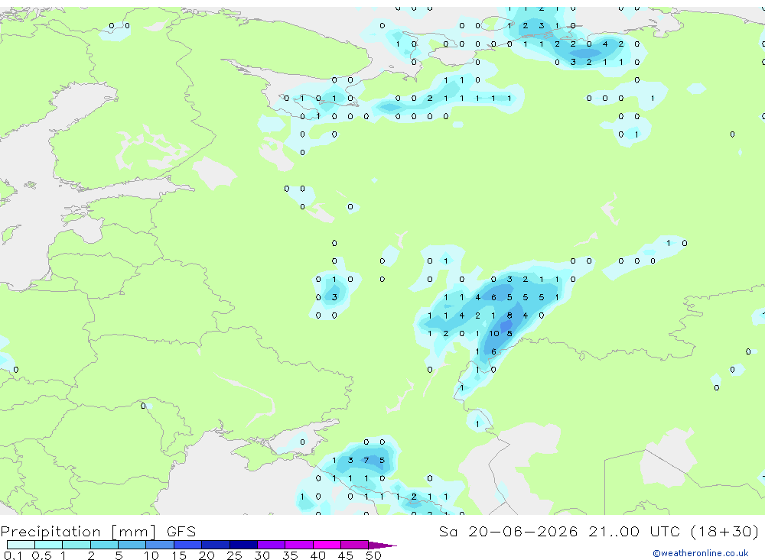The image size is (765, 560).
Task: Pick the 10–15 mm legend color swatch
Action: [x=160, y=545]
